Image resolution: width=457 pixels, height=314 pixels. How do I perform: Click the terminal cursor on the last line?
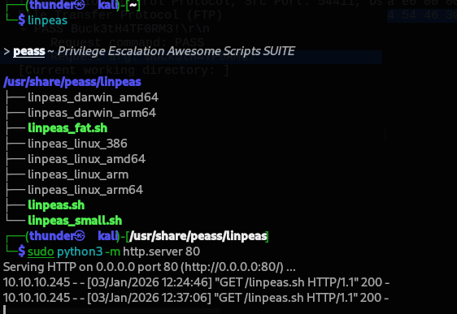click(x=5, y=309)
